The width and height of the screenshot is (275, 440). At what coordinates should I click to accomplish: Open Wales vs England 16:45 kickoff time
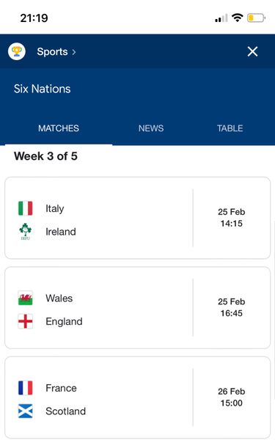coord(232,313)
